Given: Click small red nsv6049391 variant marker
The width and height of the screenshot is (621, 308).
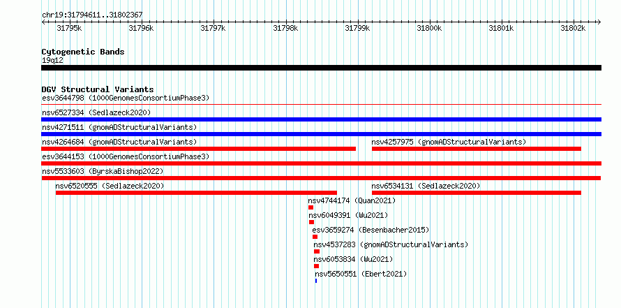Looking at the screenshot, I should [312, 222].
